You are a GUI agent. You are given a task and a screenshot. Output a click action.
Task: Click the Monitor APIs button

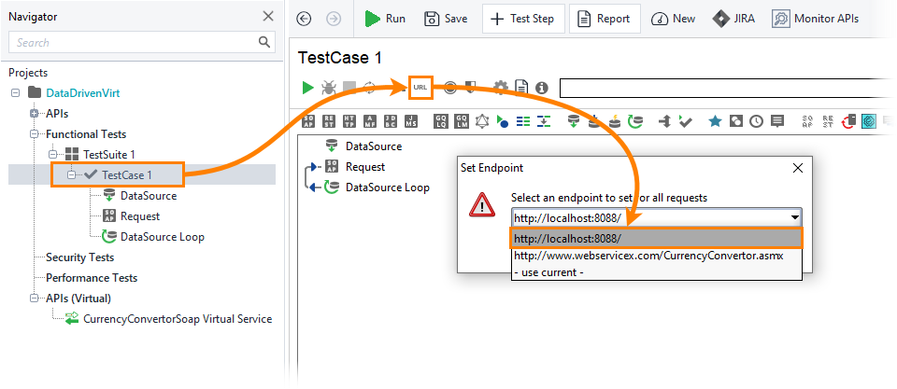815,19
